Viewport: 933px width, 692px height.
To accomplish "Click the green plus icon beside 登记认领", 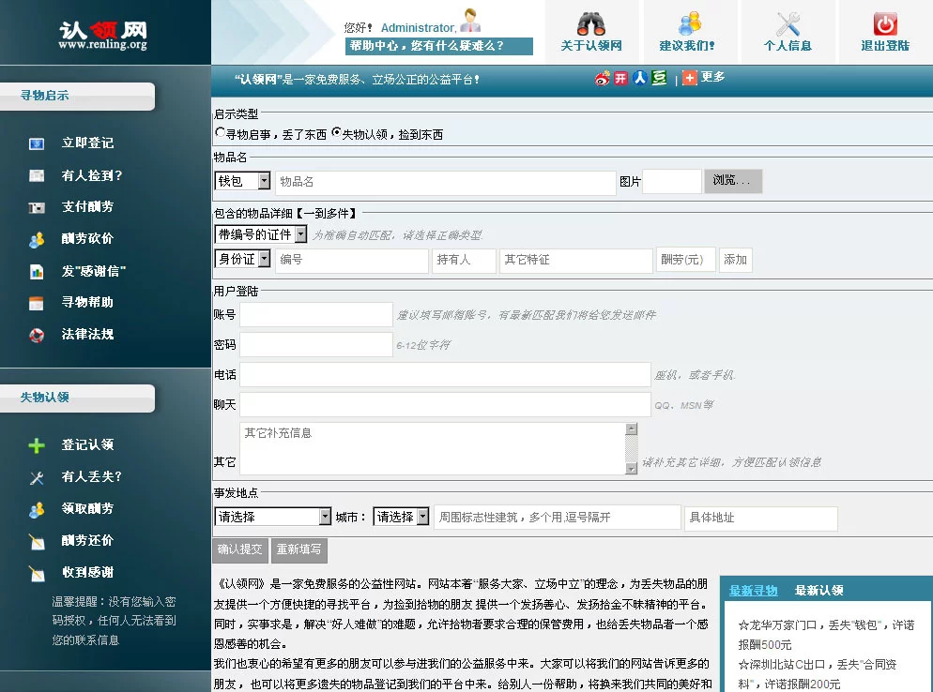I will (37, 445).
